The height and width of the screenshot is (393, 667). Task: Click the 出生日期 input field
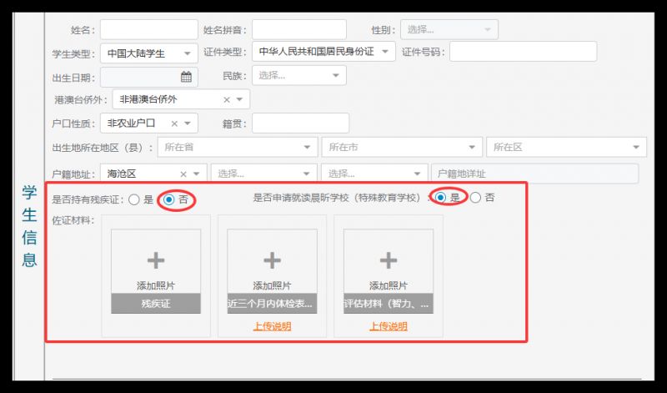149,77
